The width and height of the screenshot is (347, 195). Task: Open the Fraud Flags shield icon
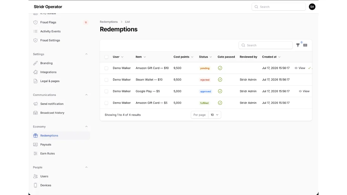point(35,22)
